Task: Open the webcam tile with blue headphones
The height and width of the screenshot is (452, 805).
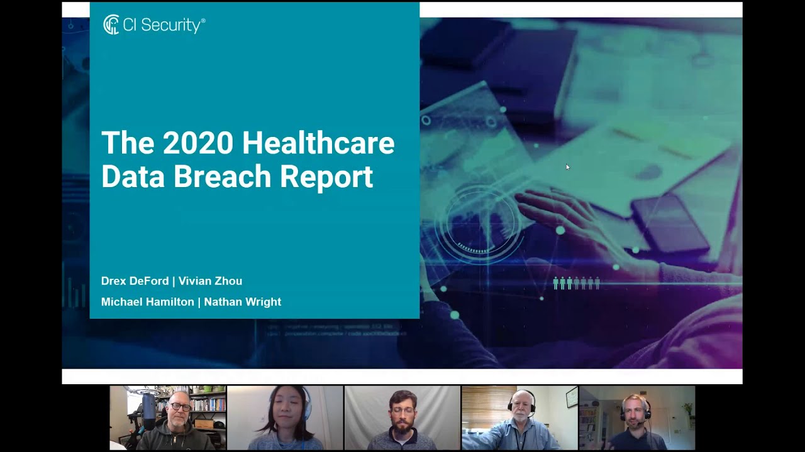Action: (x=285, y=417)
